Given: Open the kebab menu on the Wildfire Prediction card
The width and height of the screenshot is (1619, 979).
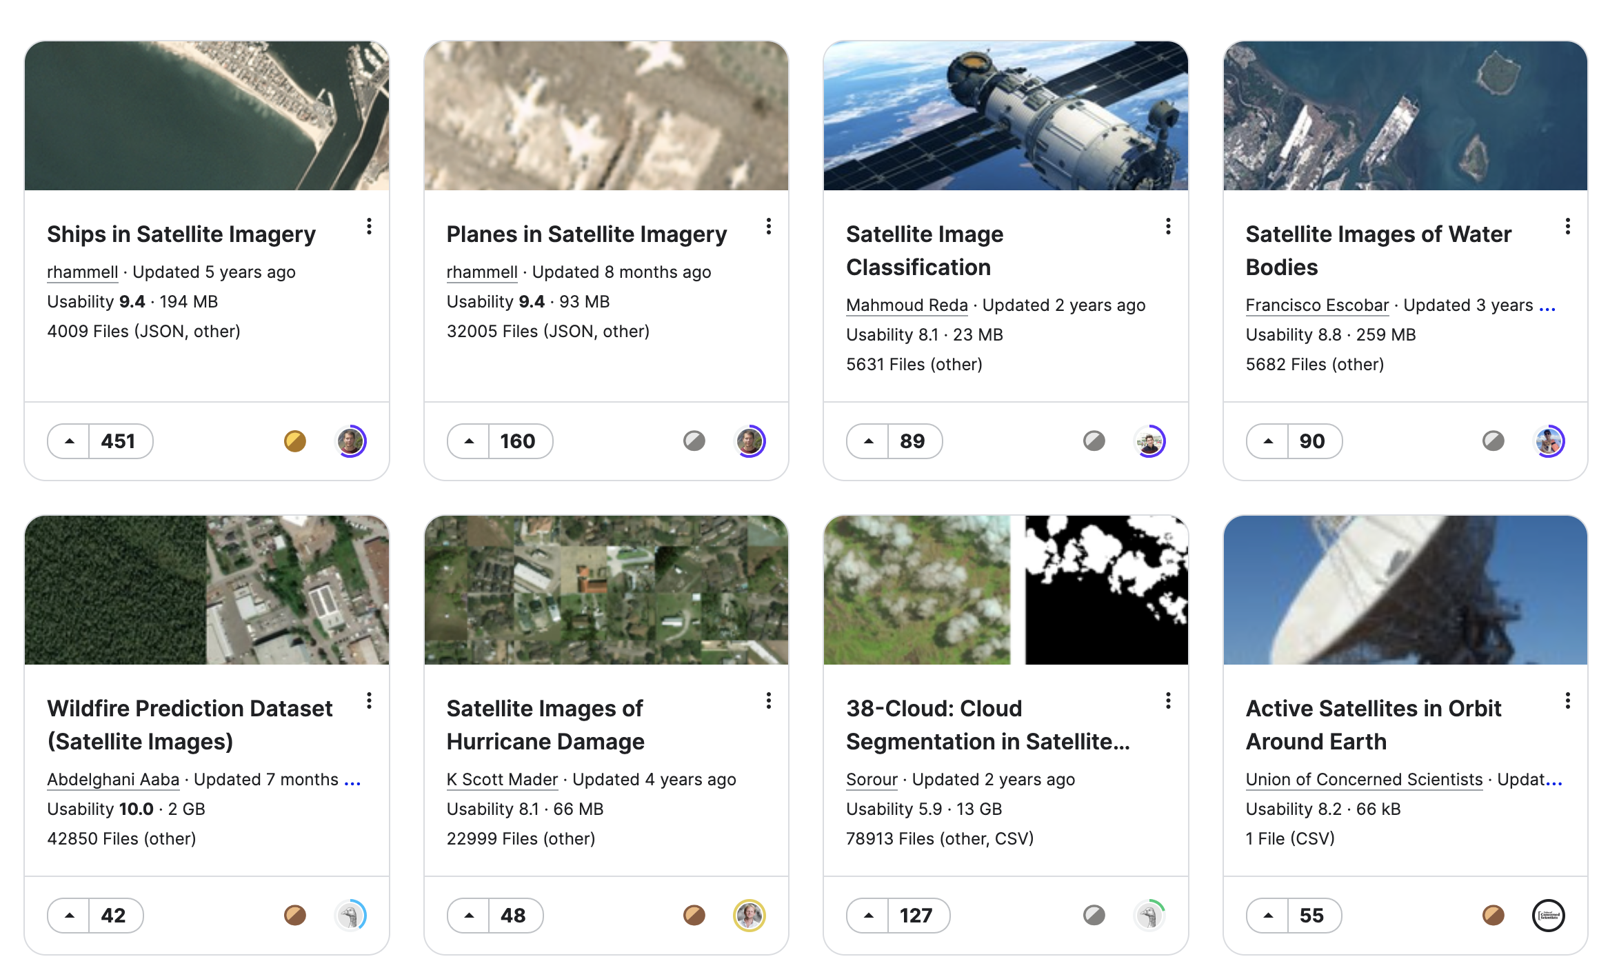Looking at the screenshot, I should click(x=370, y=701).
